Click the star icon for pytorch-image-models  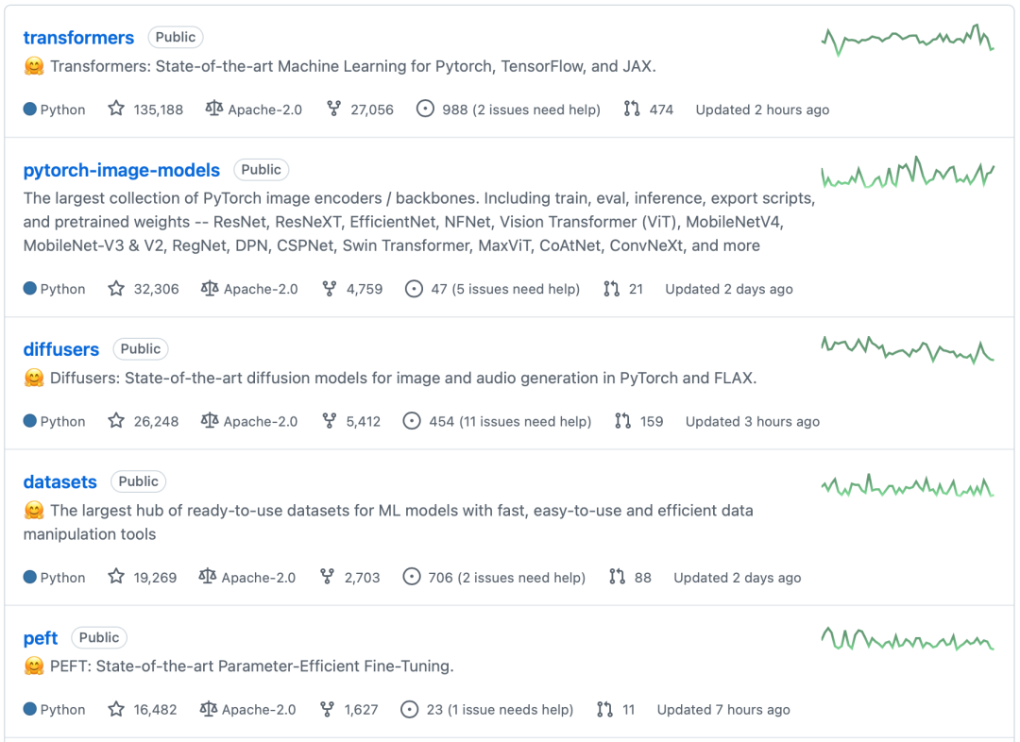[x=116, y=288]
